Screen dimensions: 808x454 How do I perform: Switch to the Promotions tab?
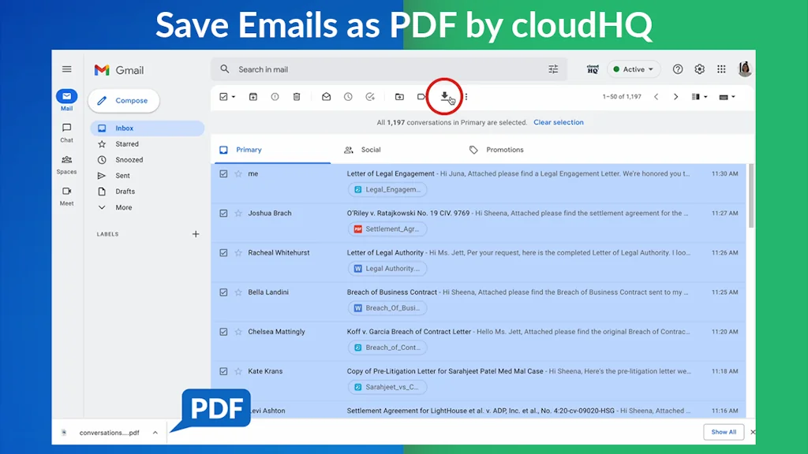[505, 150]
